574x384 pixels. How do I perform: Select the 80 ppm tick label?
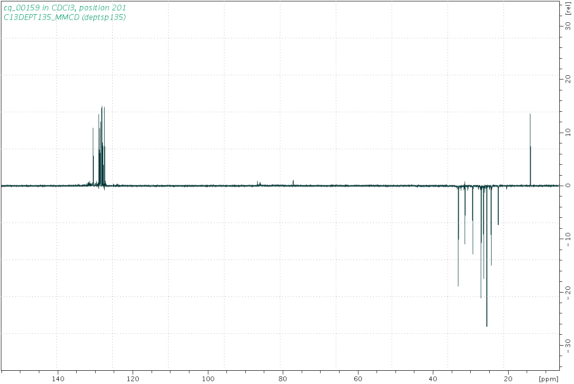click(283, 379)
